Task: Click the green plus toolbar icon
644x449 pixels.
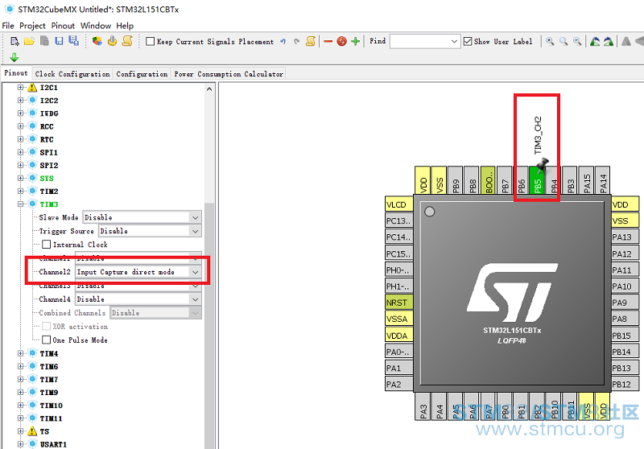Action: click(x=356, y=41)
